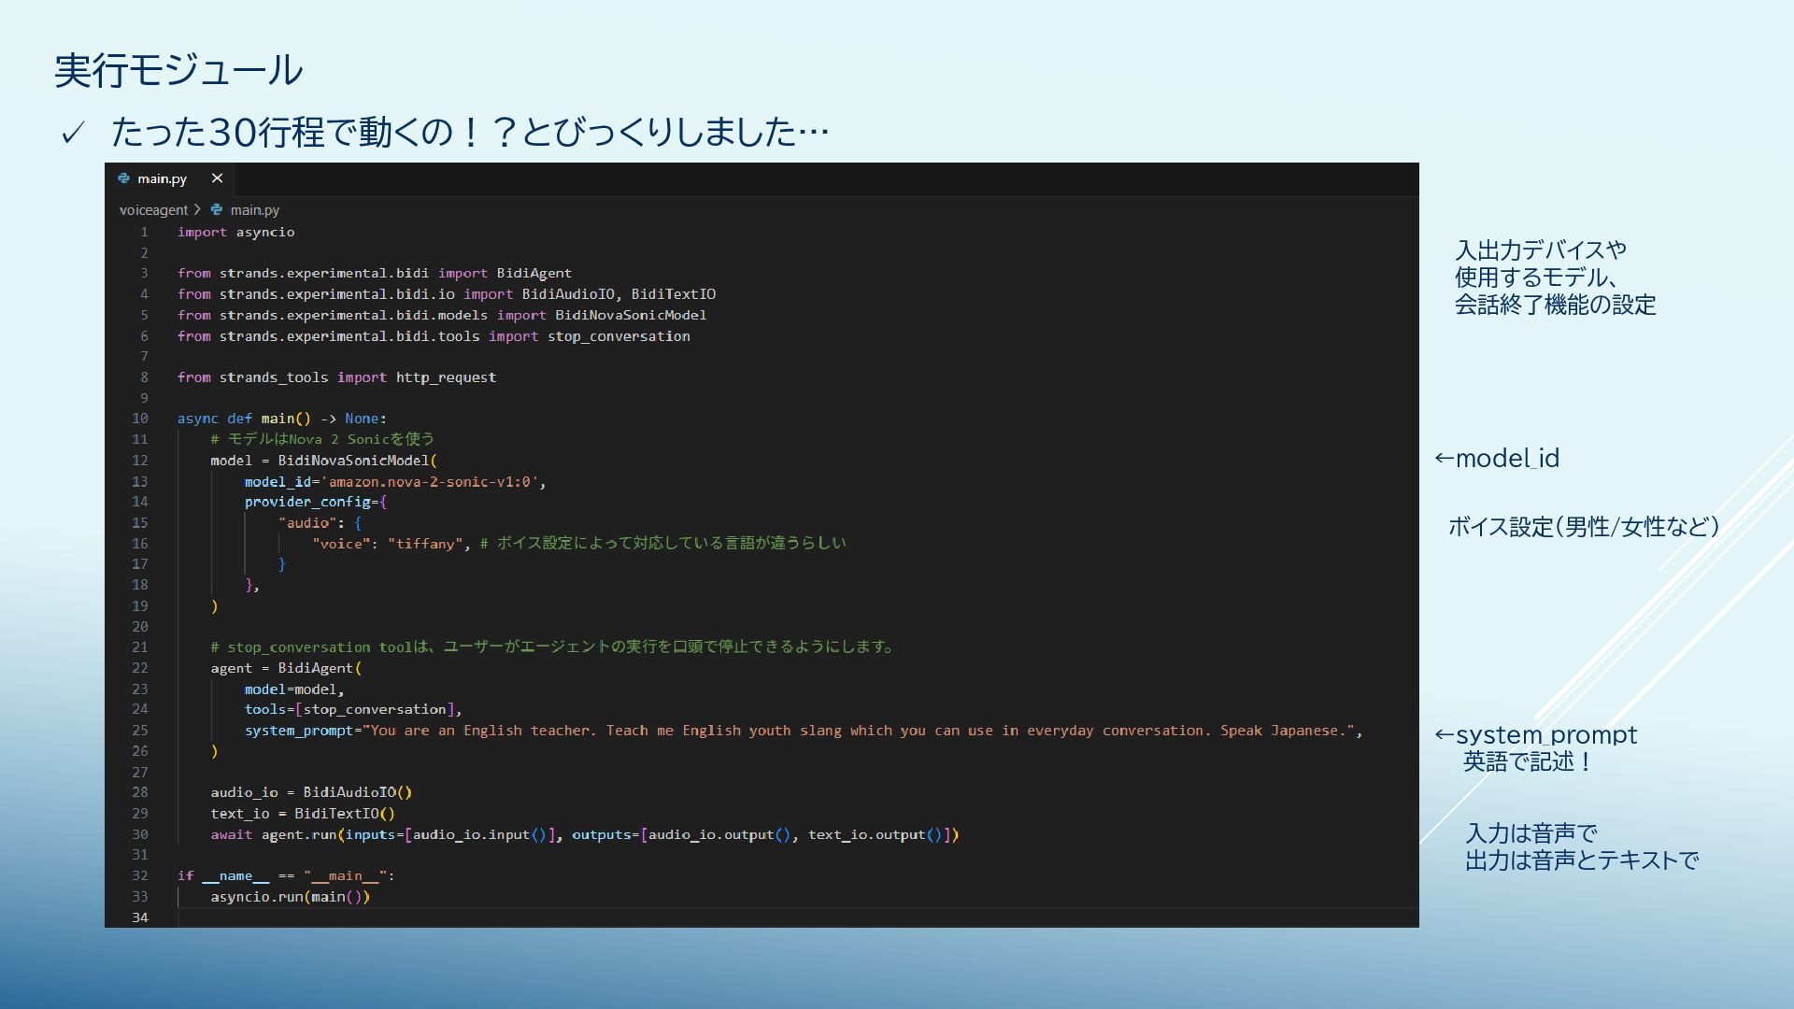
Task: Click the breadcrumb chevron after voiceagent
Action: 197,210
